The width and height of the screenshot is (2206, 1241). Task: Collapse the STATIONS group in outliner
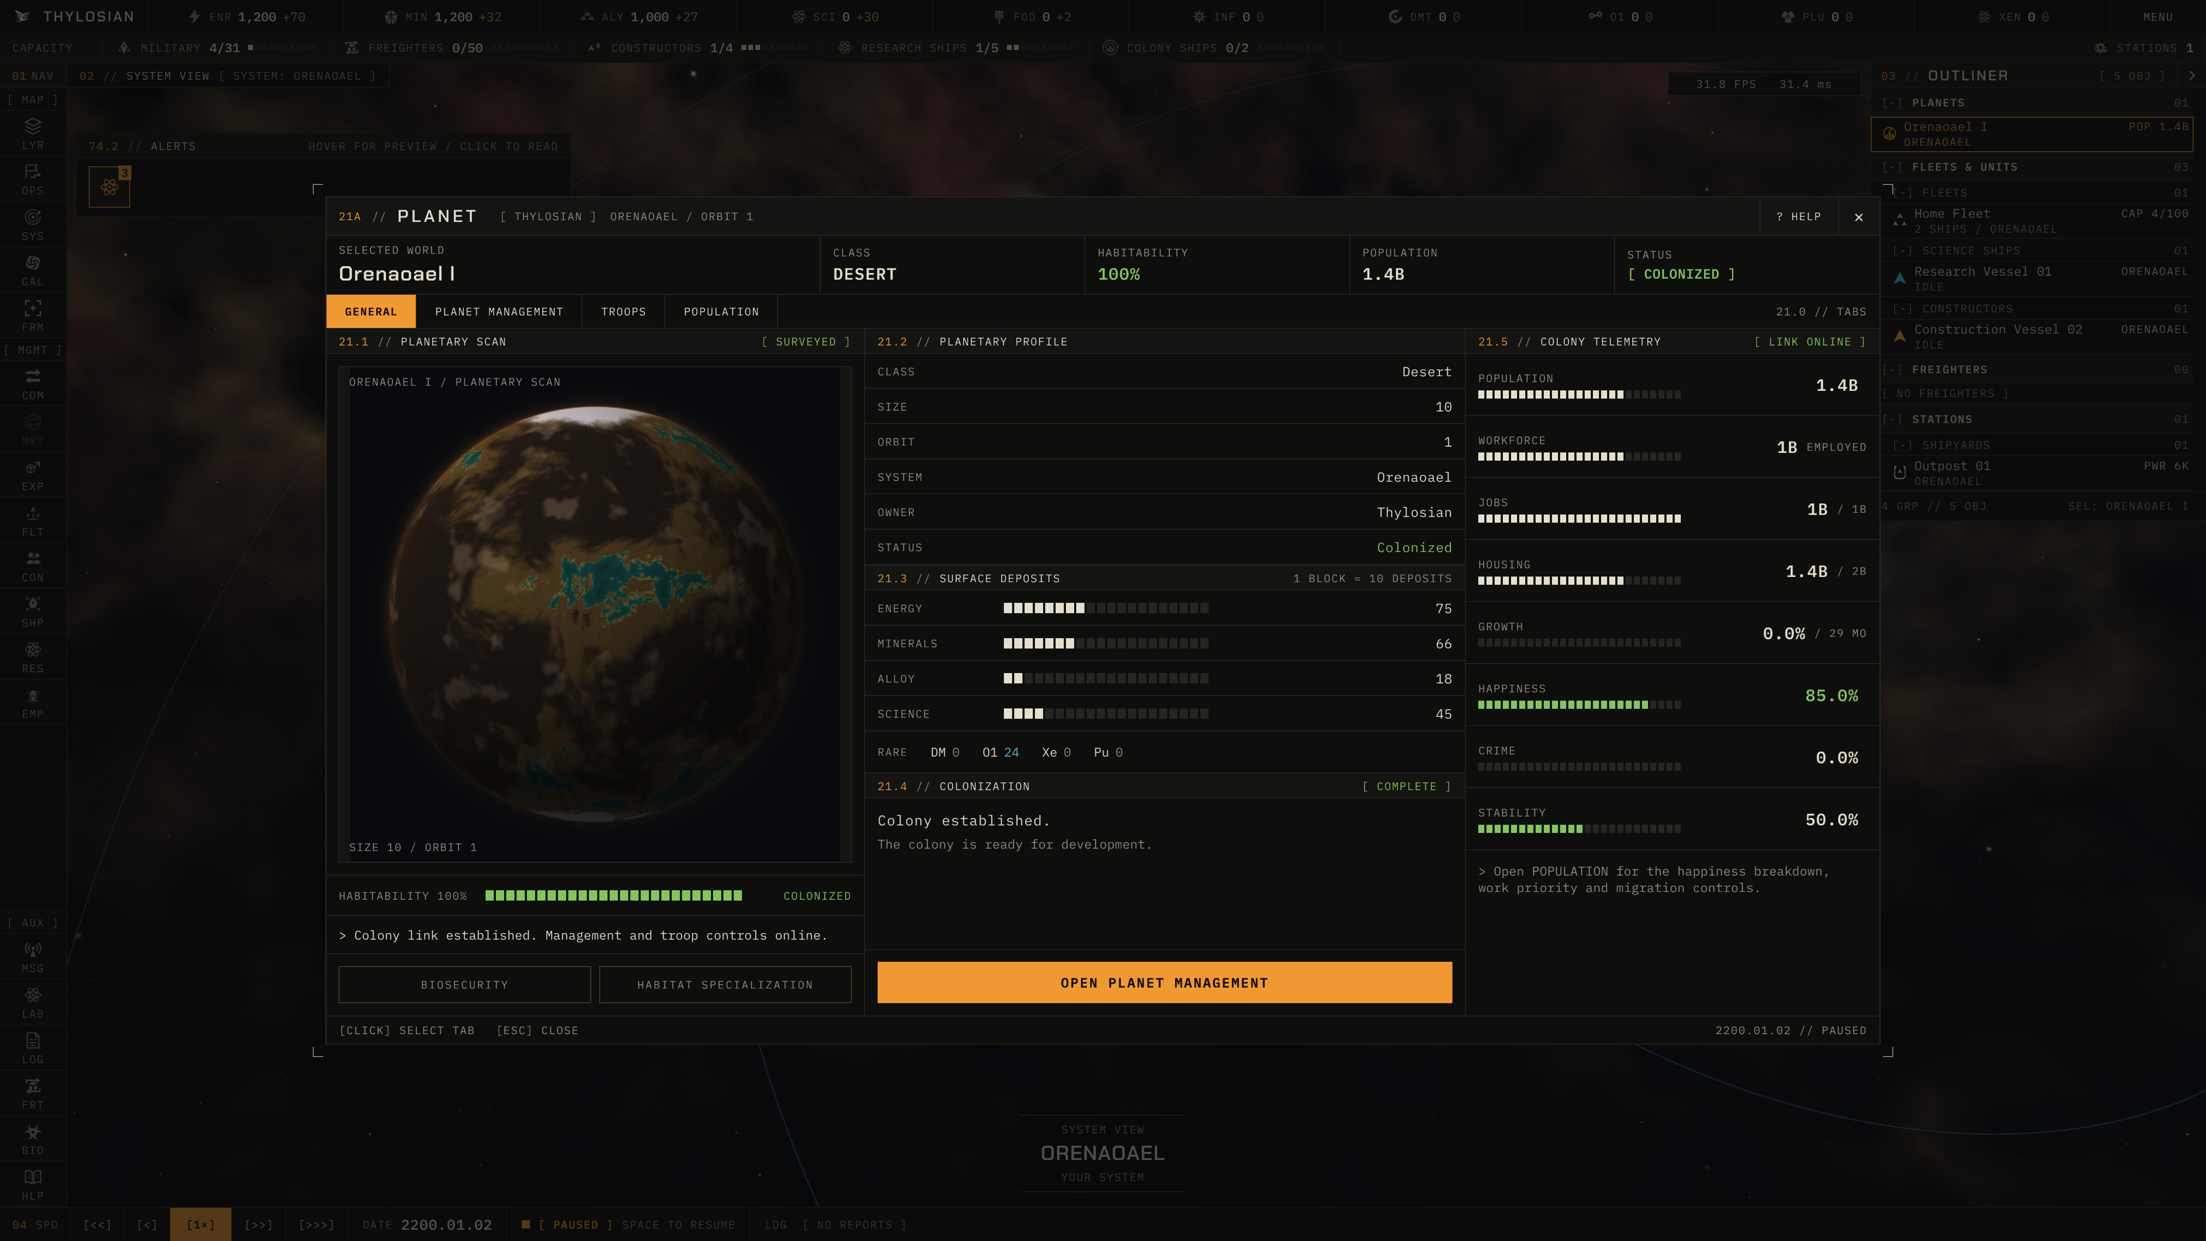tap(1892, 420)
